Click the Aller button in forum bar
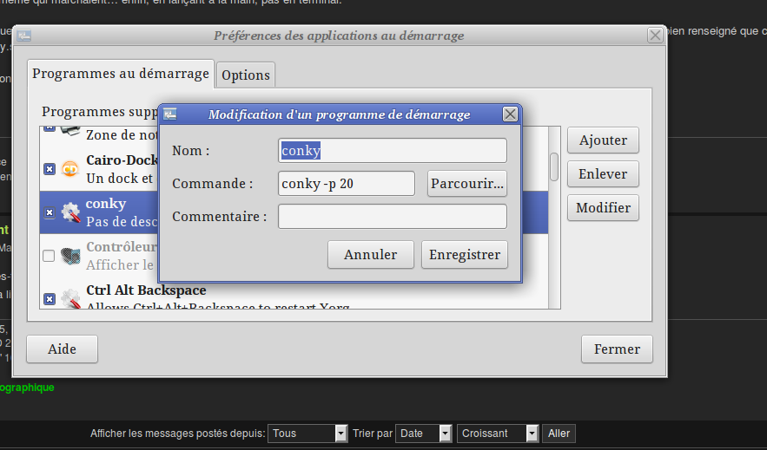The width and height of the screenshot is (767, 450). 559,434
